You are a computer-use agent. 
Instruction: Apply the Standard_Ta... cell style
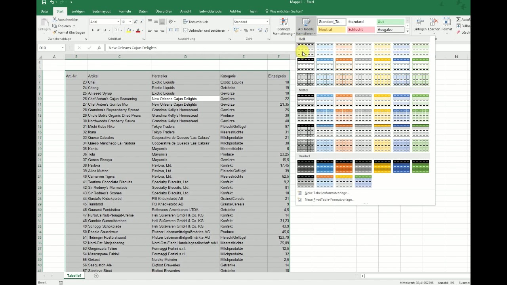(332, 22)
